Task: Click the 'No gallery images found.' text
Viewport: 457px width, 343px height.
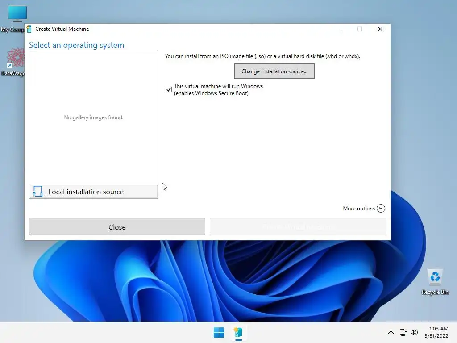Action: pyautogui.click(x=94, y=117)
